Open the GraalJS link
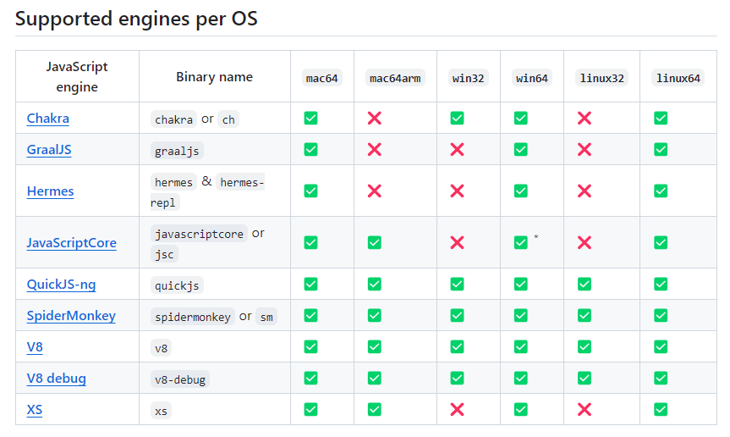 [49, 150]
